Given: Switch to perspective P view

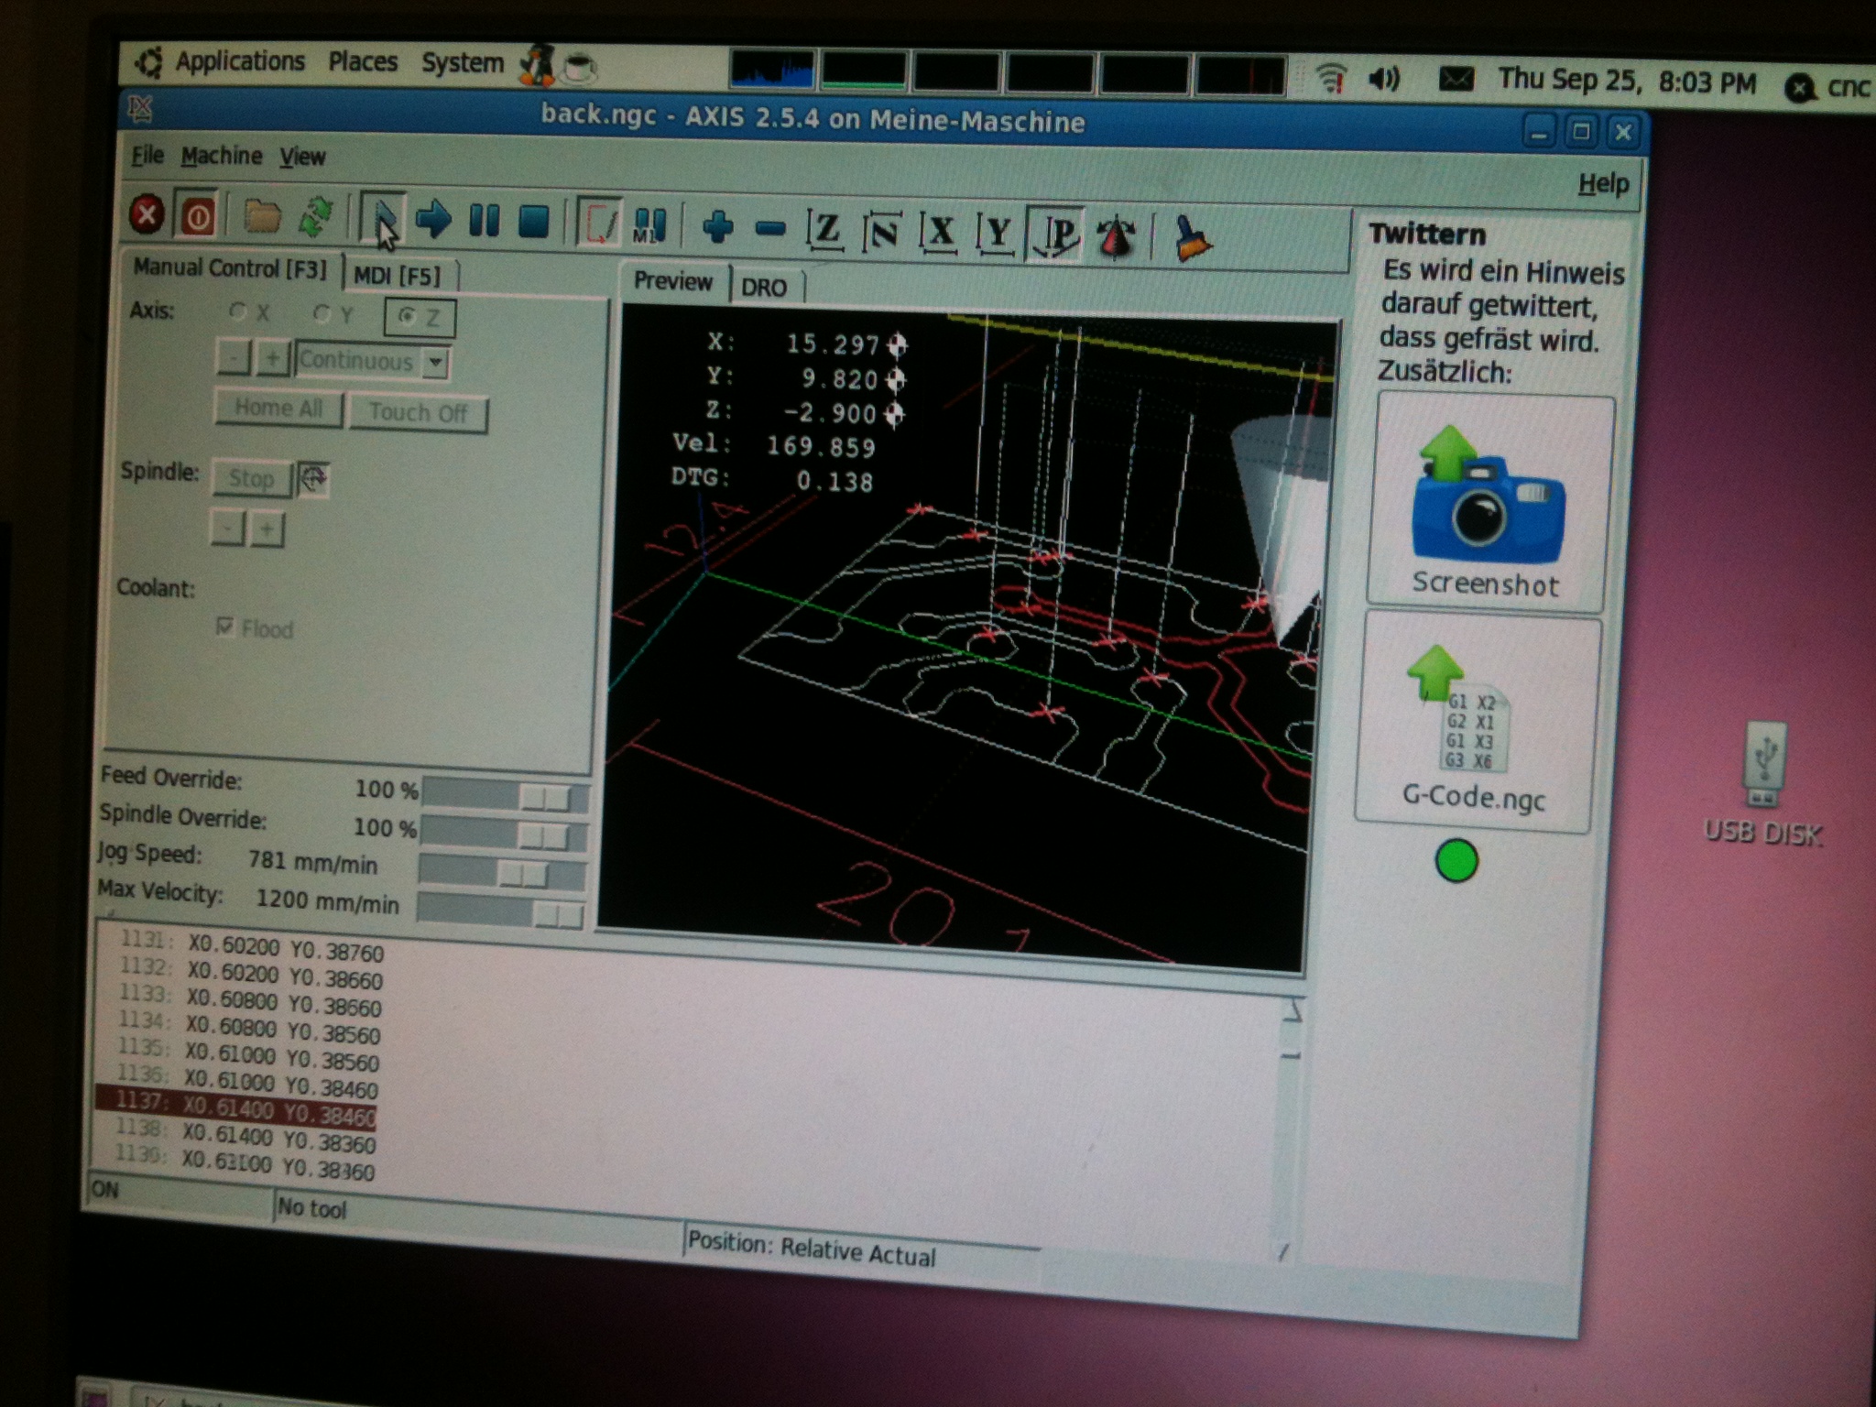Looking at the screenshot, I should coord(1055,234).
